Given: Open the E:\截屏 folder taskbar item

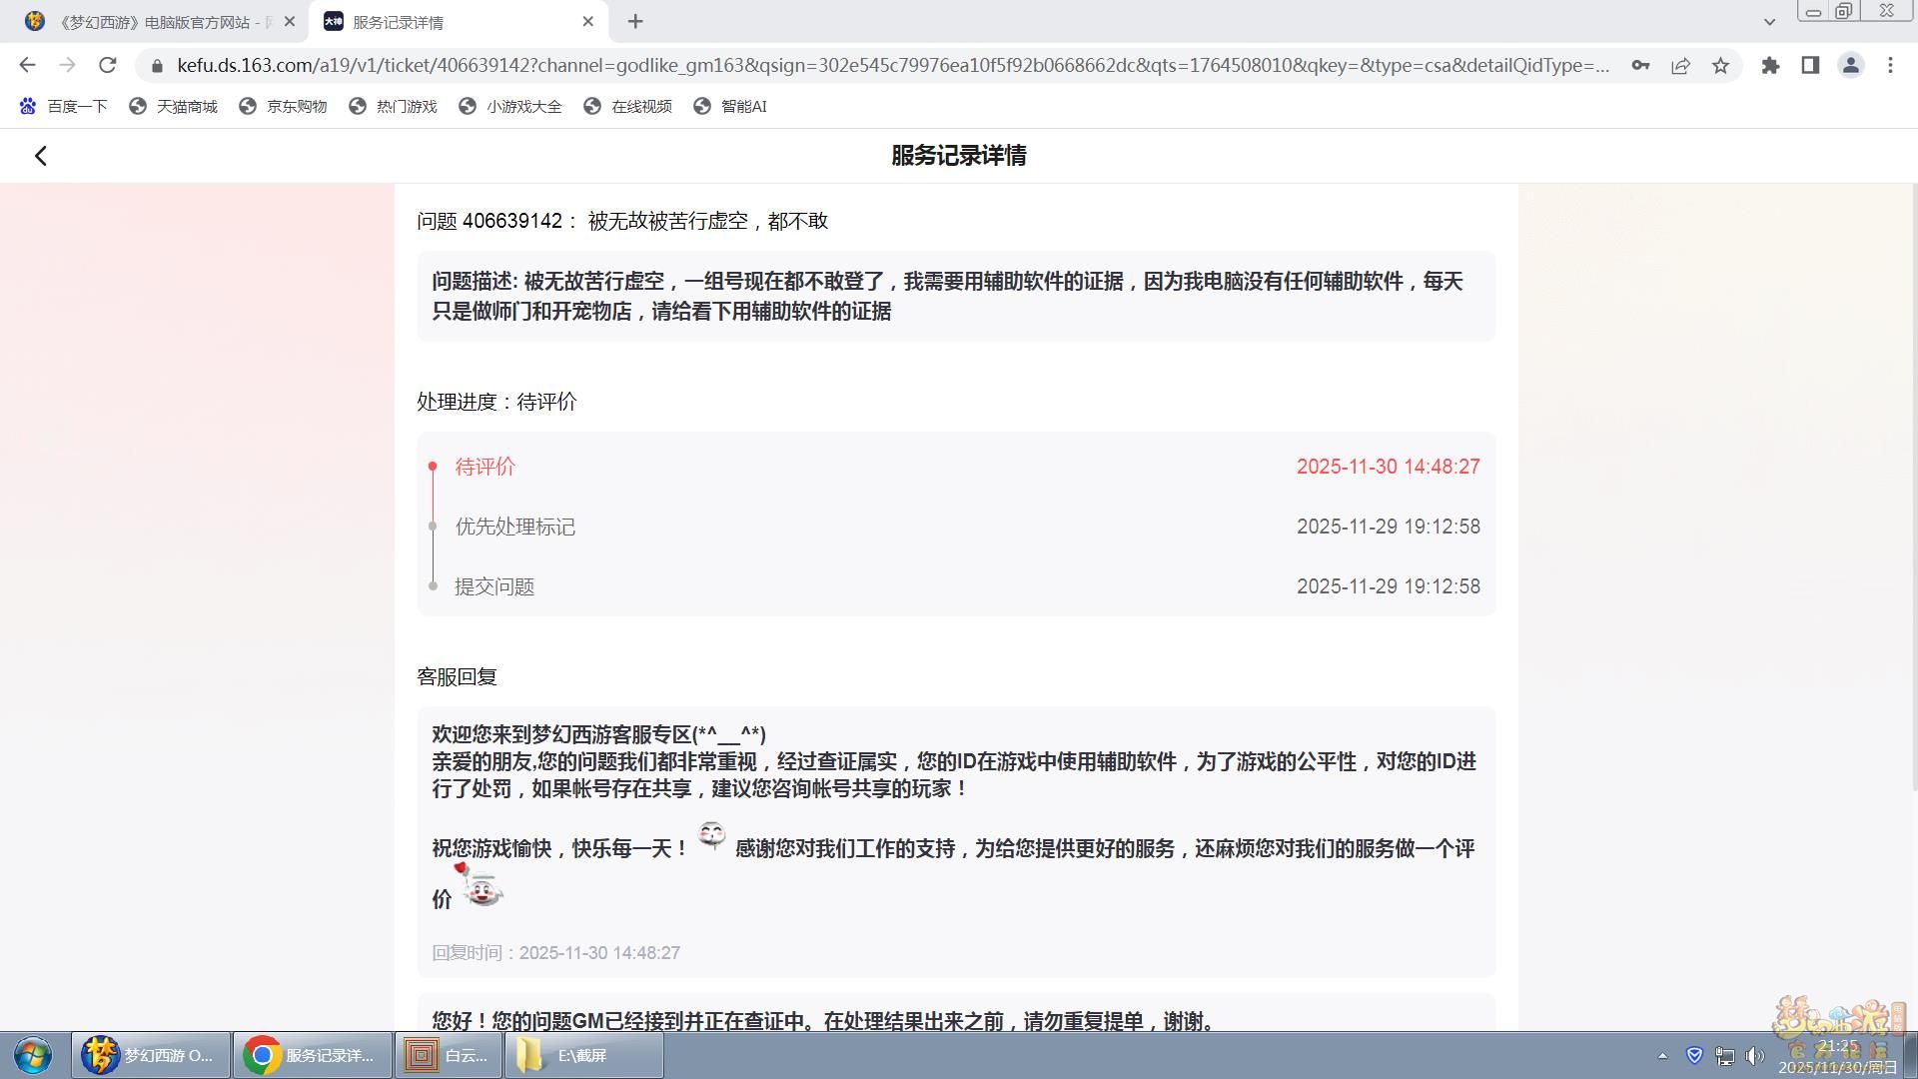Looking at the screenshot, I should pos(583,1055).
